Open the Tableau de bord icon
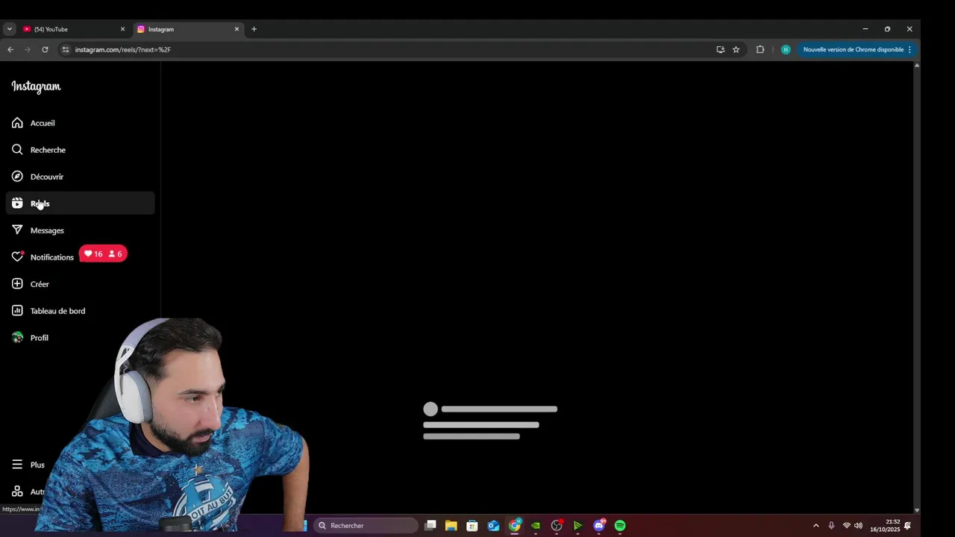 coord(17,311)
